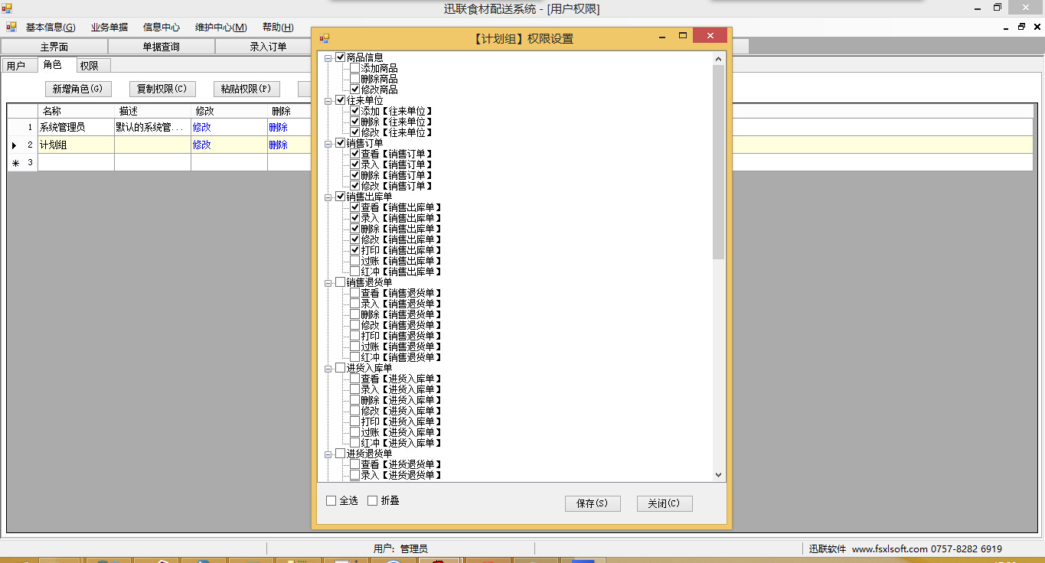The height and width of the screenshot is (563, 1045).
Task: Click the 修改 link for 系统管理员
Action: pyautogui.click(x=202, y=127)
